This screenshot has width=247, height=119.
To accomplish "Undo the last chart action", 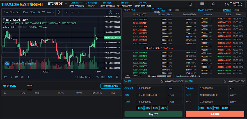I will (x=73, y=12).
